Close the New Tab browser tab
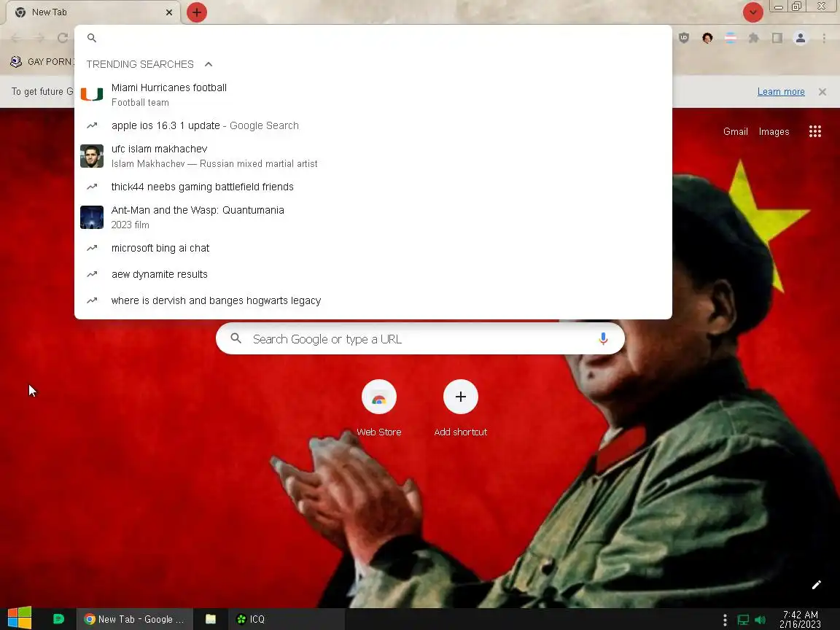Viewport: 840px width, 630px height. click(x=168, y=12)
